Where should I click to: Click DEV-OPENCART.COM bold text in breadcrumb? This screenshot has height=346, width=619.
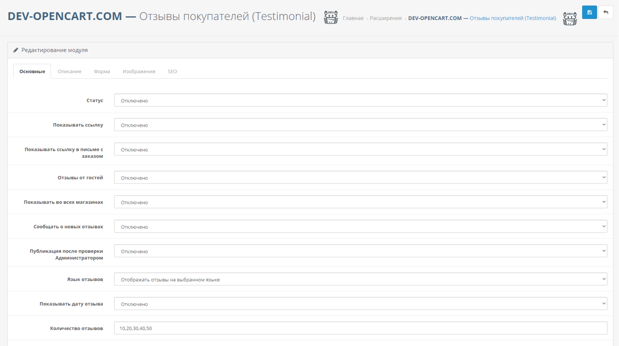[435, 18]
